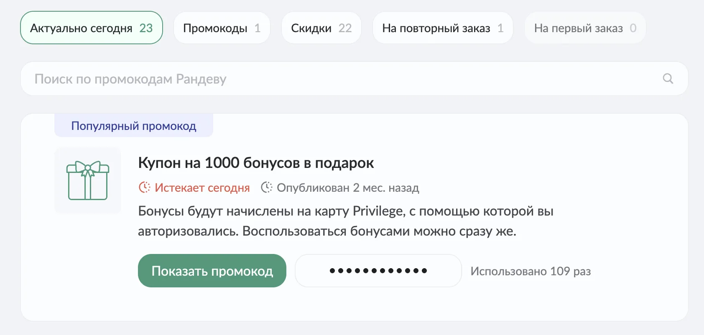This screenshot has width=704, height=335.
Task: Select the "На повторный заказ" filter
Action: (x=443, y=28)
